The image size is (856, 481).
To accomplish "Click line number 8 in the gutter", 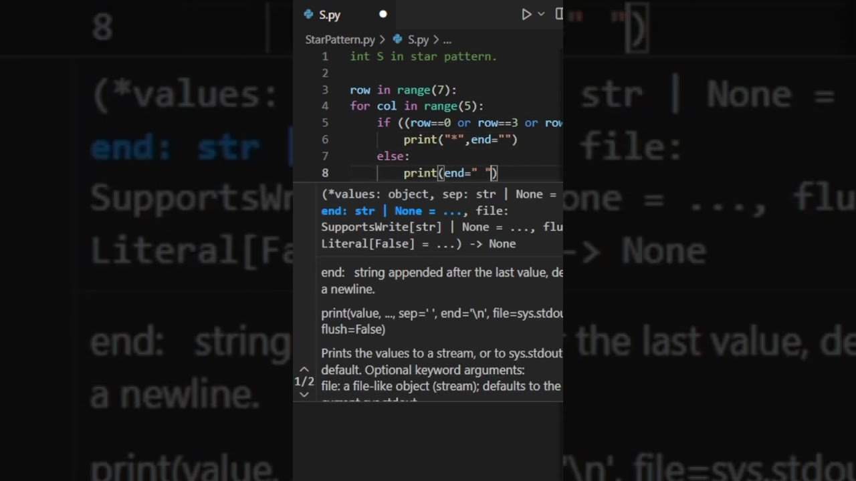I will point(325,173).
